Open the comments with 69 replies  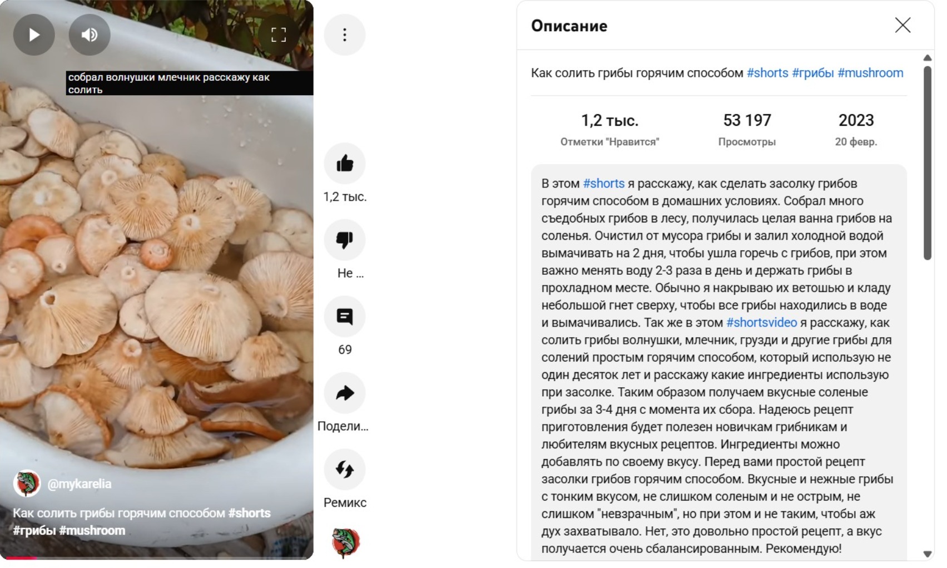(x=345, y=317)
